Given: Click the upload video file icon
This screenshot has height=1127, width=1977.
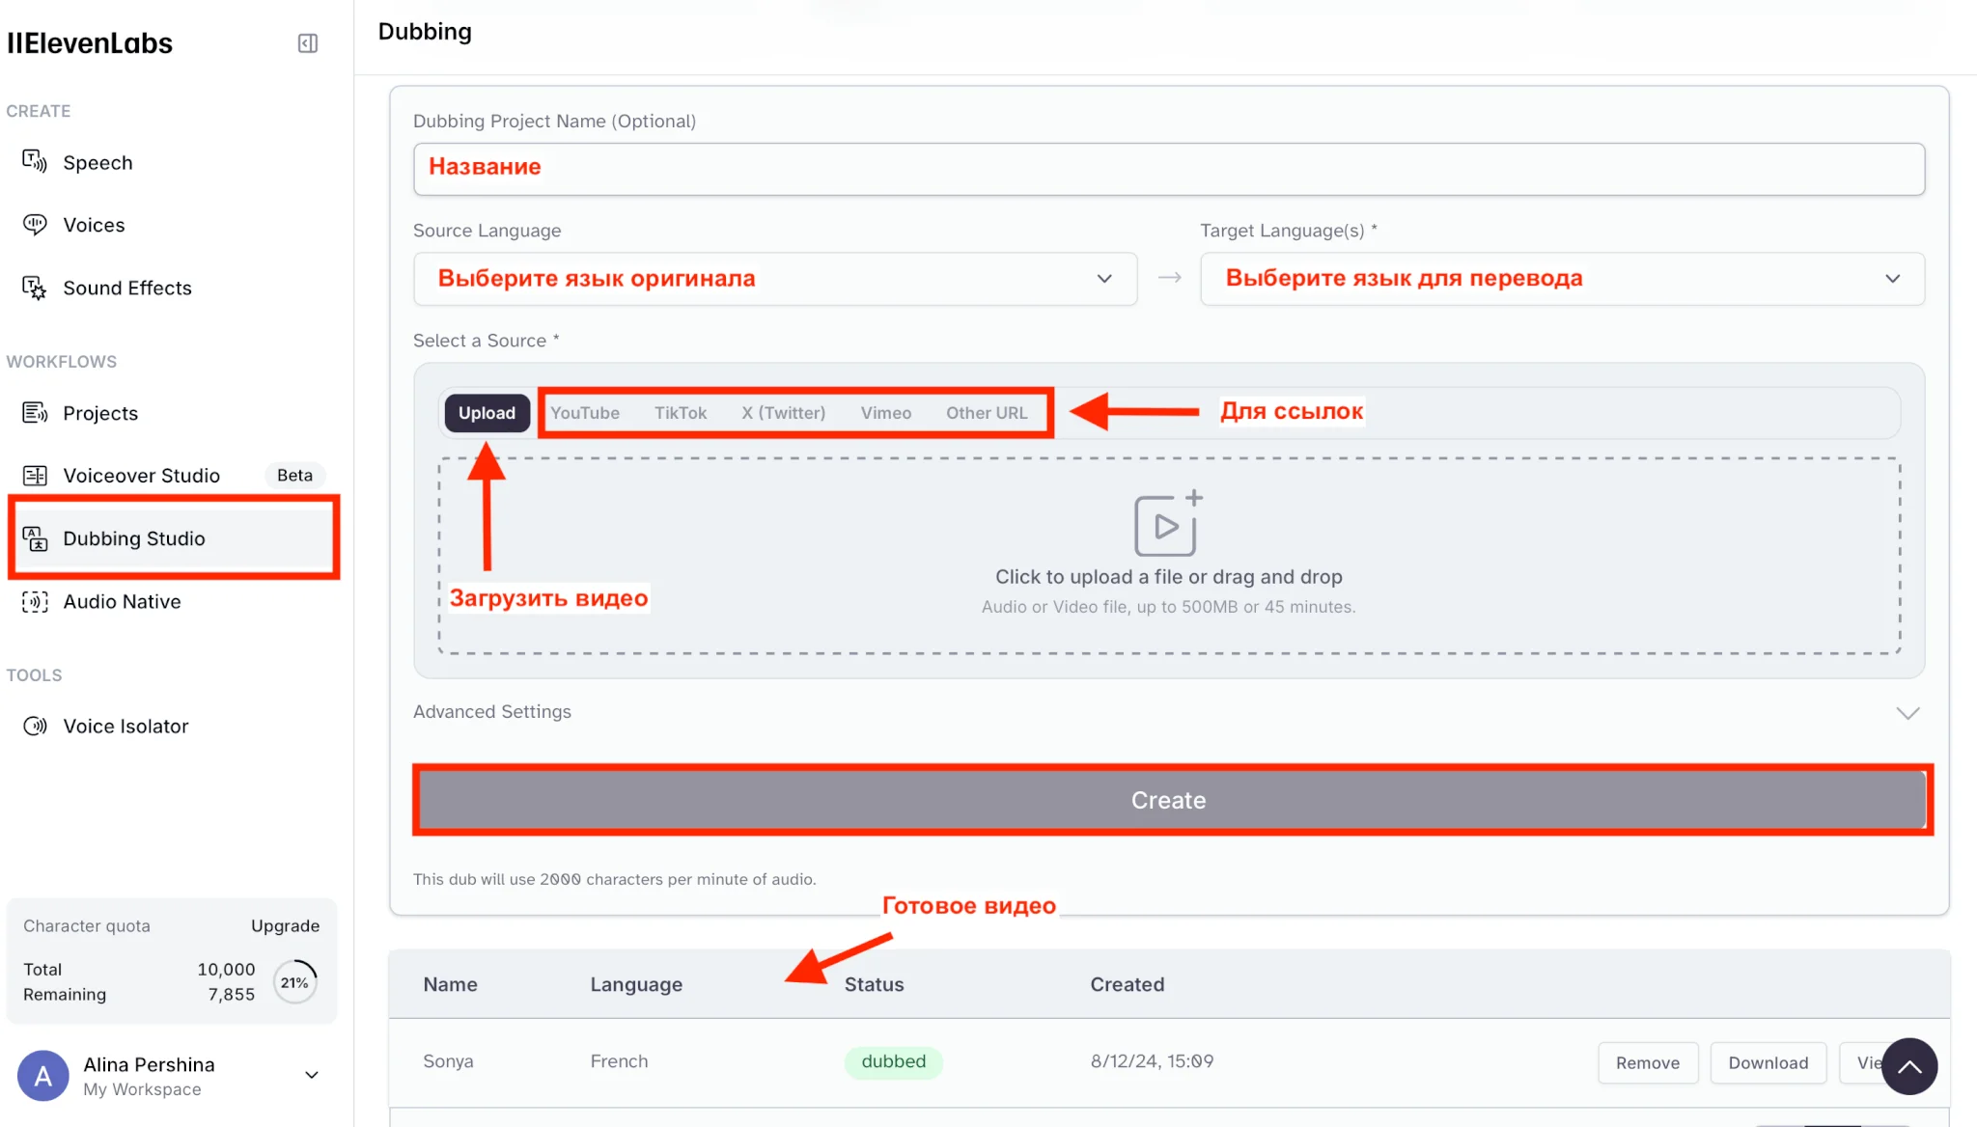Looking at the screenshot, I should pos(1167,524).
